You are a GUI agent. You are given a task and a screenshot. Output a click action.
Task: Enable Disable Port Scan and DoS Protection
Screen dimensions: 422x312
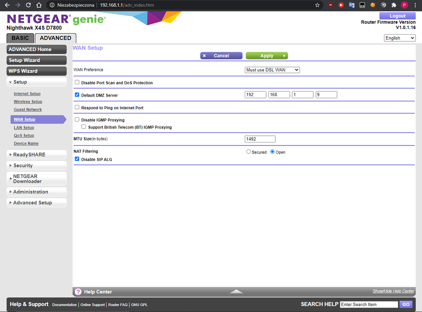pos(77,83)
